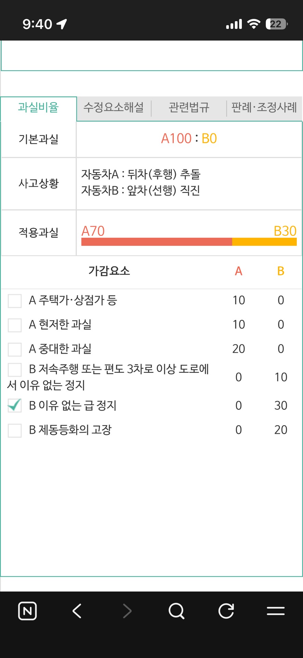Go back with the left arrow icon
Image resolution: width=303 pixels, height=658 pixels.
[77, 611]
